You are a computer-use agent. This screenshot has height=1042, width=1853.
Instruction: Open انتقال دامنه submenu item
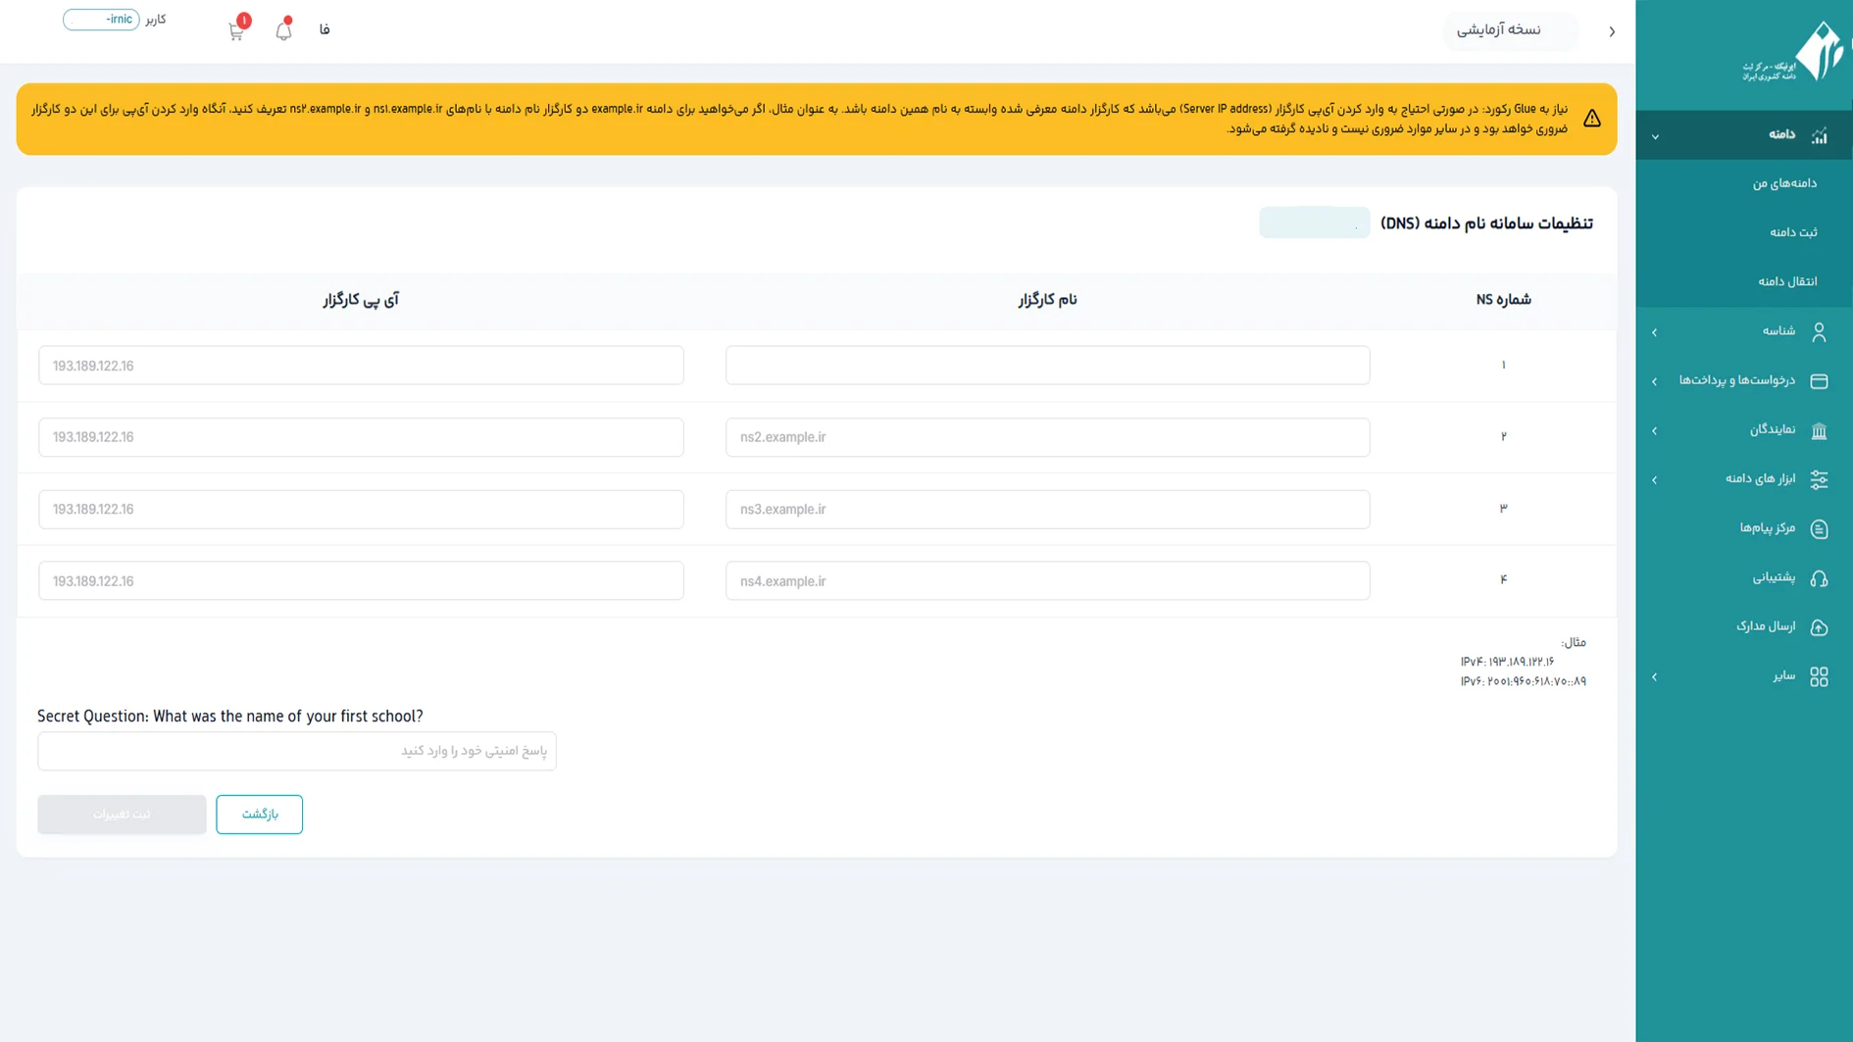[x=1787, y=281]
